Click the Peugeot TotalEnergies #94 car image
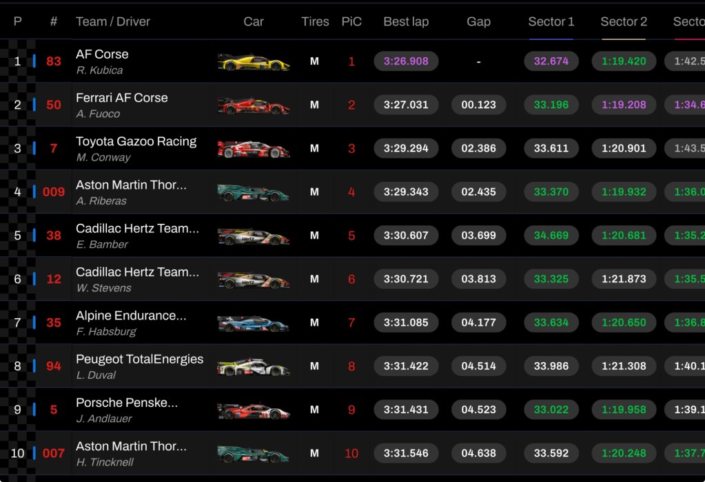This screenshot has width=705, height=482. [254, 367]
